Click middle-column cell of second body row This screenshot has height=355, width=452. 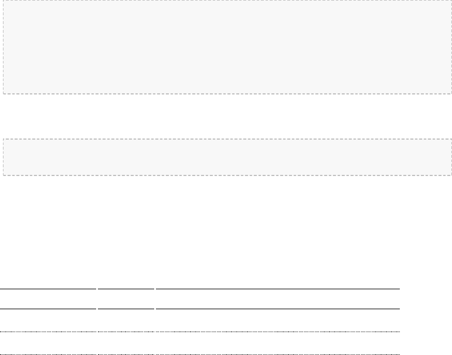pos(126,343)
